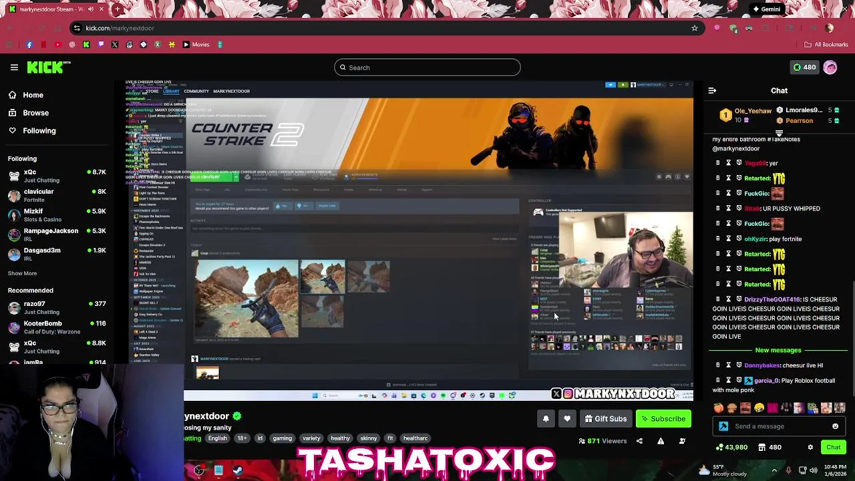Jump to New messages in chat
Viewport: 855px width, 481px height.
[778, 350]
